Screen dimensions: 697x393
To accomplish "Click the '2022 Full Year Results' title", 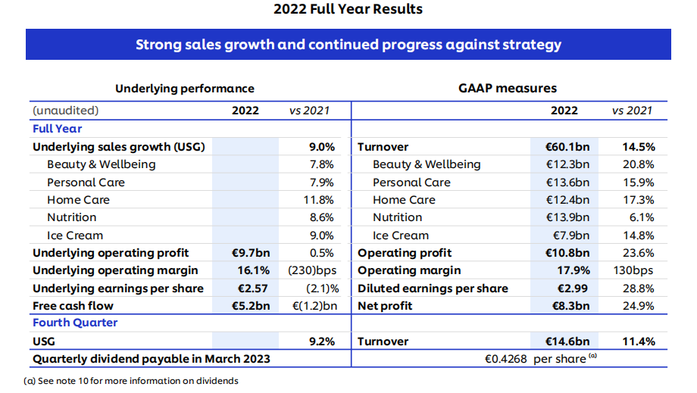I will tap(348, 9).
